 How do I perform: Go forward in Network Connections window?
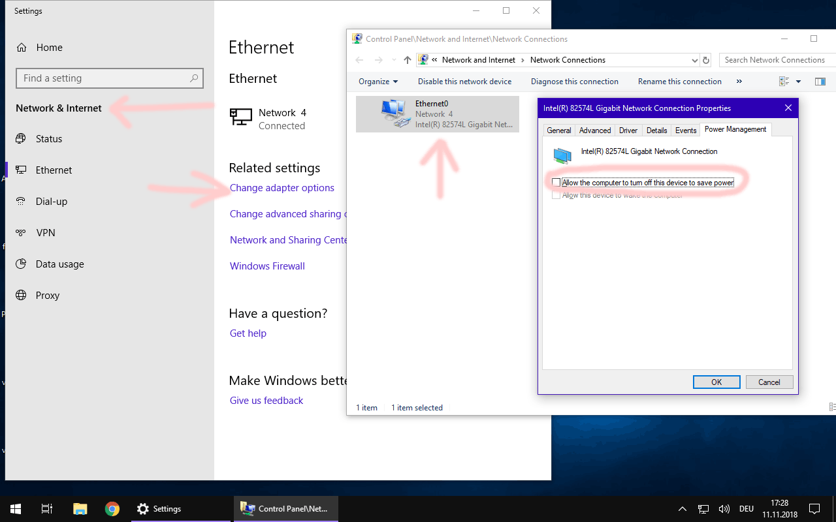coord(378,60)
